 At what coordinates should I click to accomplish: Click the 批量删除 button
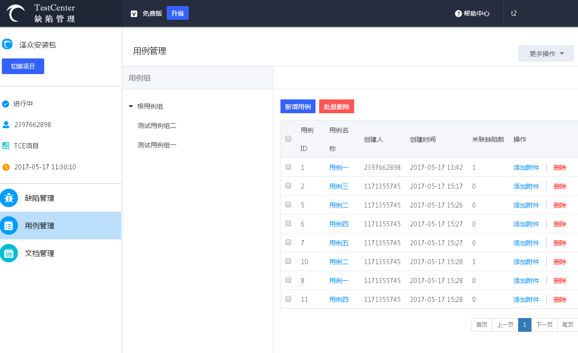pyautogui.click(x=336, y=107)
